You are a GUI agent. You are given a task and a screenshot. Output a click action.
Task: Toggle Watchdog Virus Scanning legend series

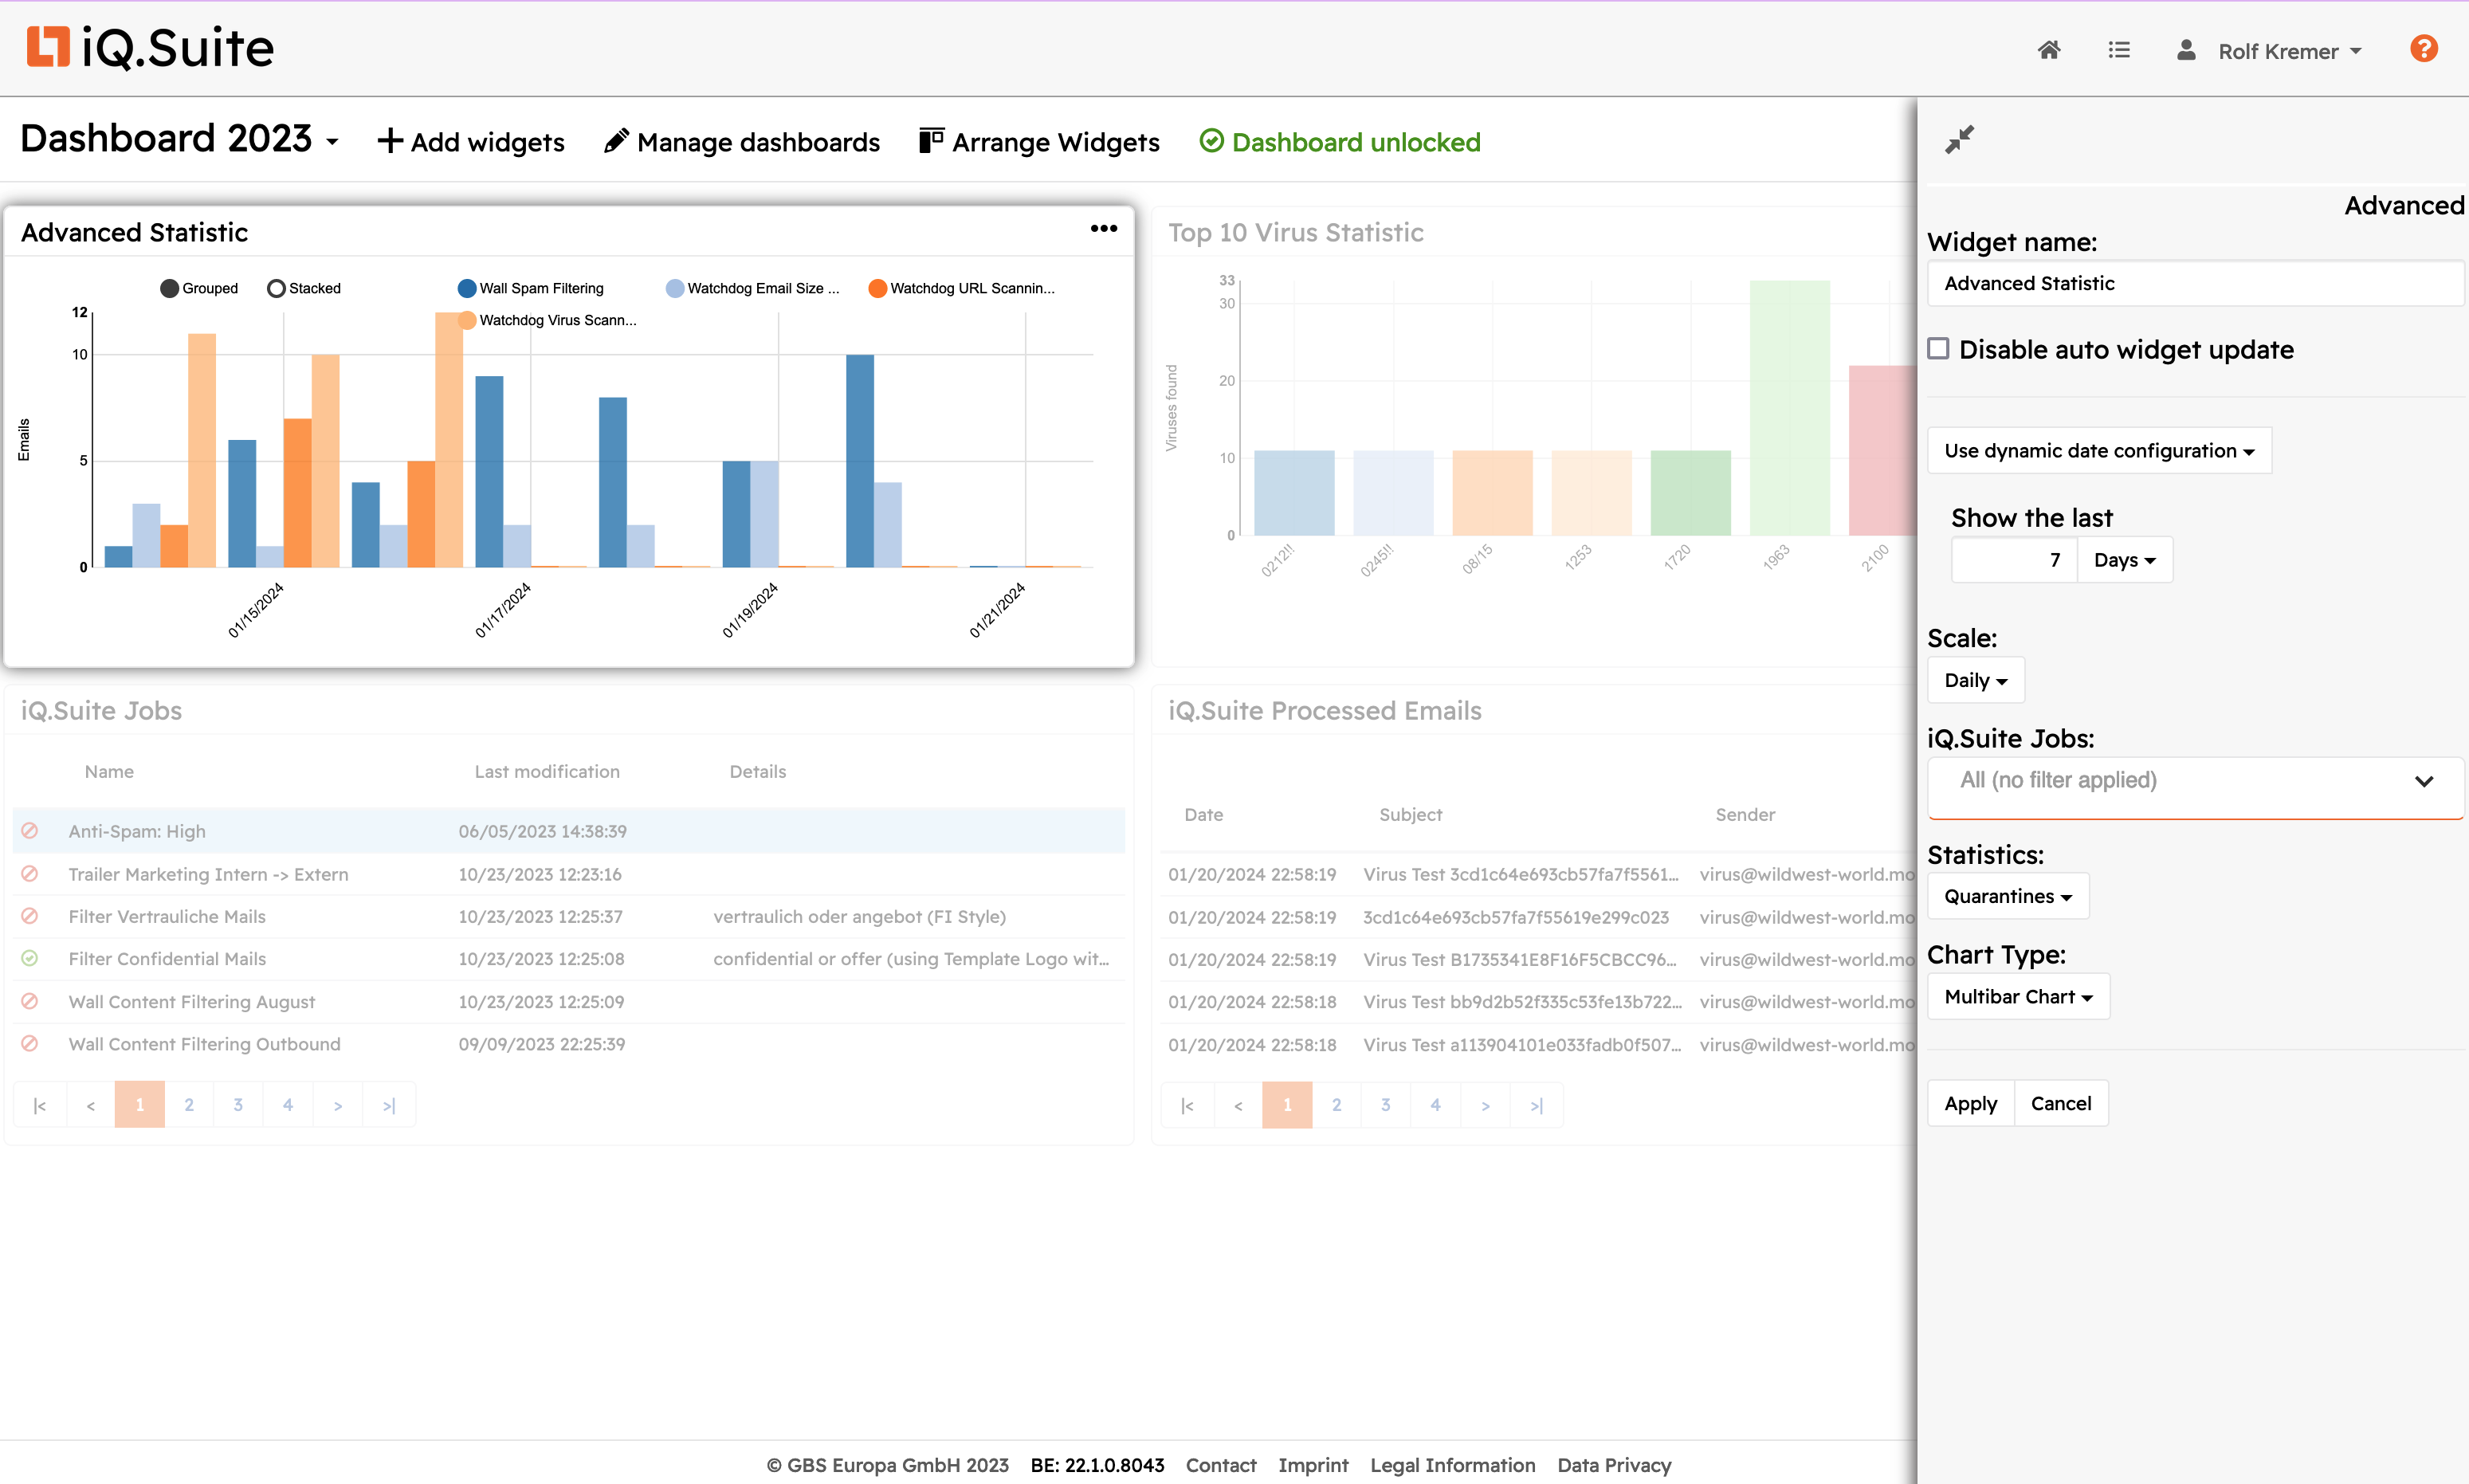(547, 320)
